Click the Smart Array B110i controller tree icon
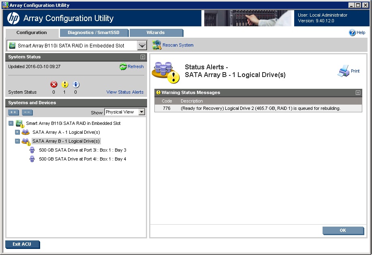Screen dimensions: 372x255 pyautogui.click(x=20, y=124)
